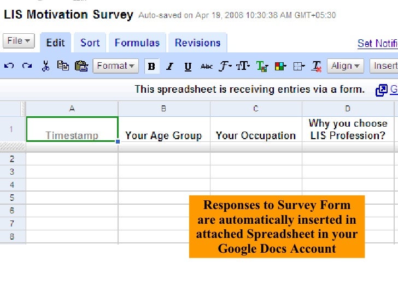Select row 1 header
398x298 pixels.
click(11, 129)
